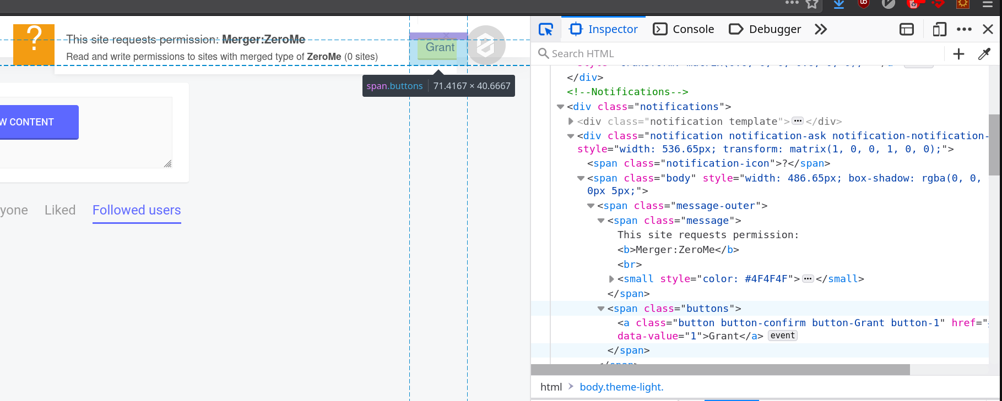Click the body.theme-light breadcrumb

pyautogui.click(x=621, y=387)
